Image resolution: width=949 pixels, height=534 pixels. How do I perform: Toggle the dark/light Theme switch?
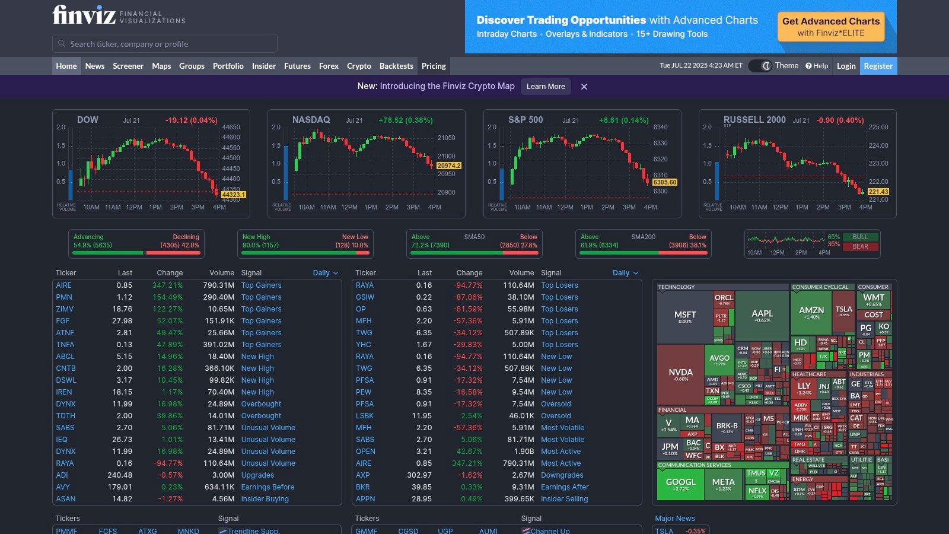(x=759, y=66)
